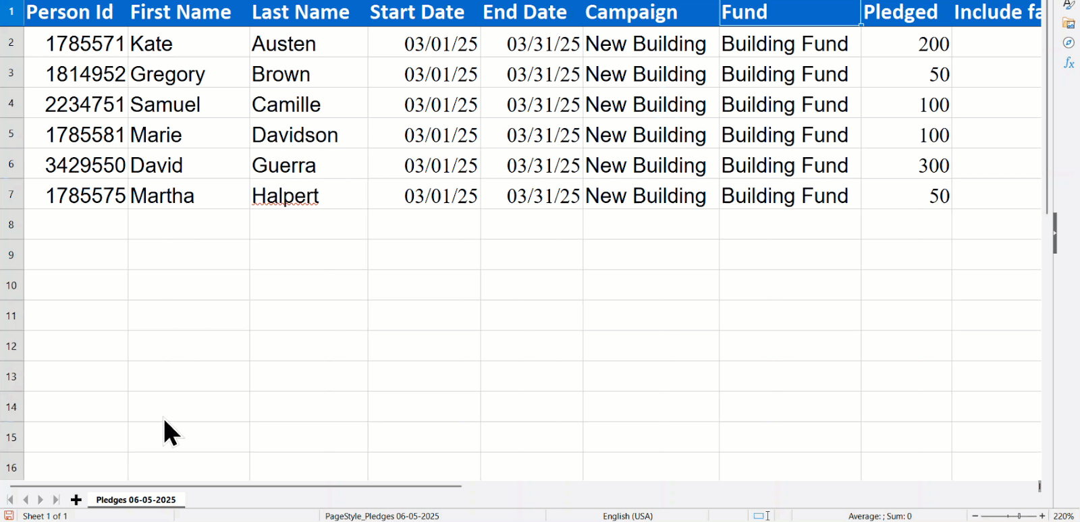
Task: Open the sidebar Styles icon
Action: 1069,5
